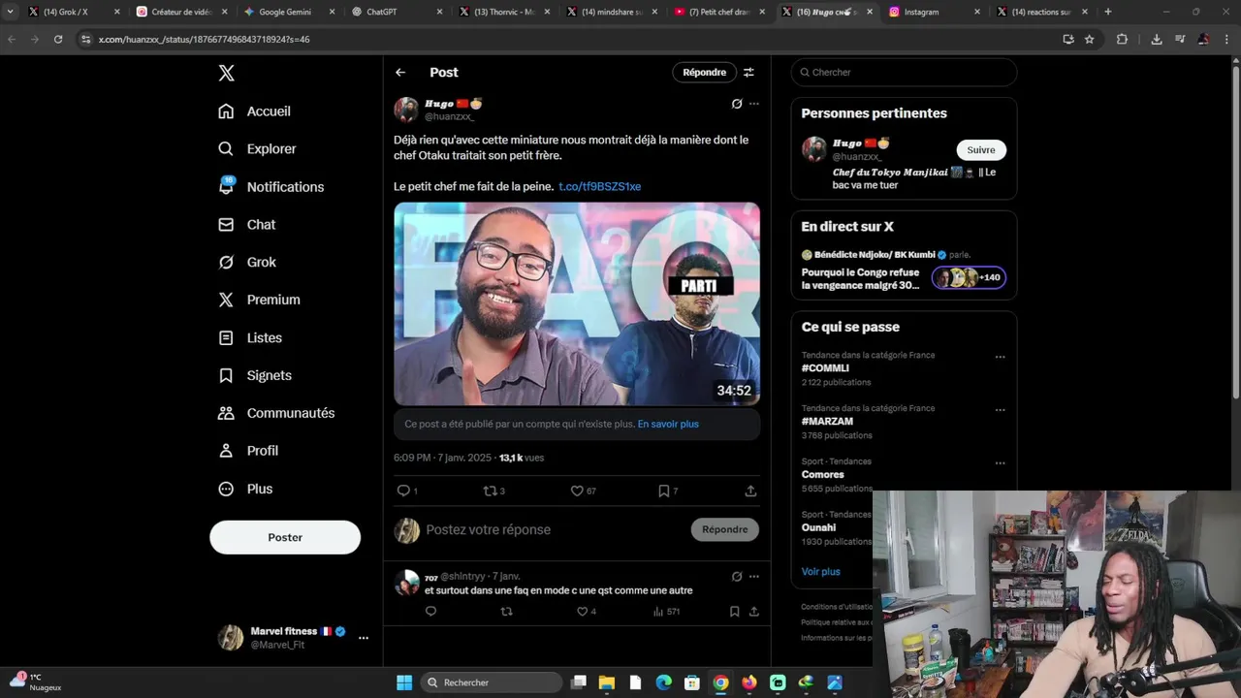Viewport: 1241px width, 698px height.
Task: Click the Poster button
Action: pyautogui.click(x=285, y=537)
